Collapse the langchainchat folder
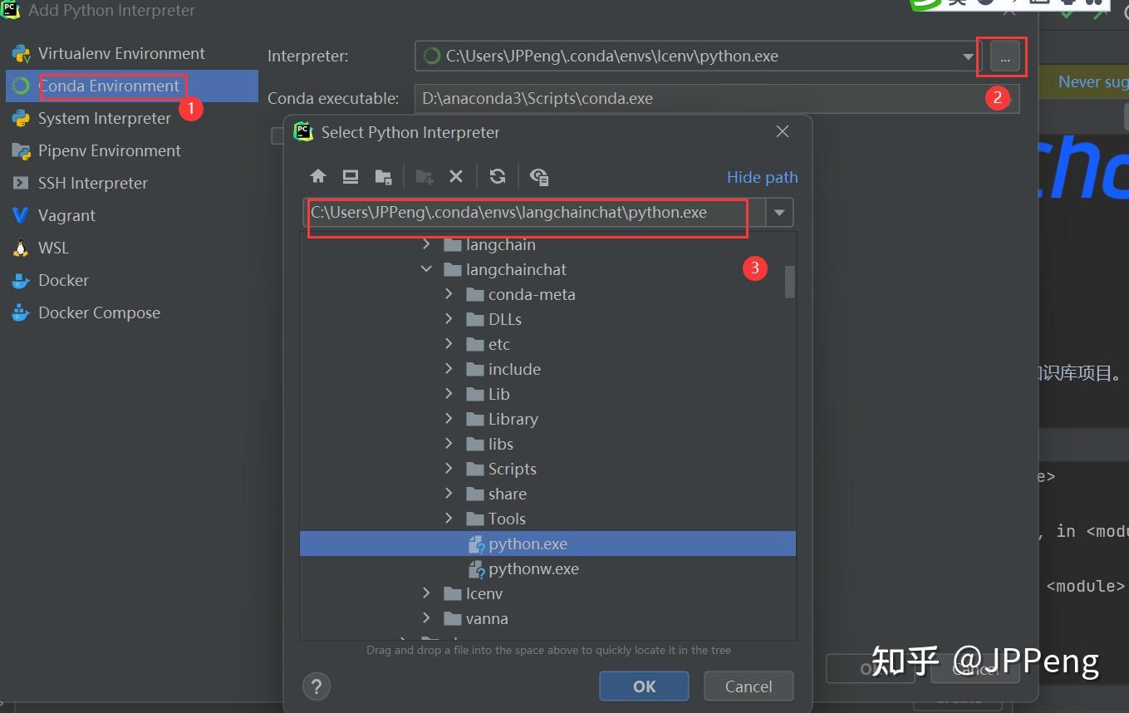Viewport: 1129px width, 713px height. [426, 269]
